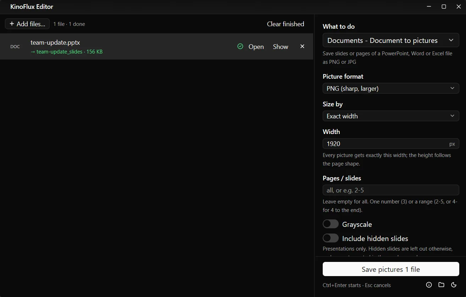Open the Size by dropdown
Viewport: 466px width, 297px height.
[391, 116]
